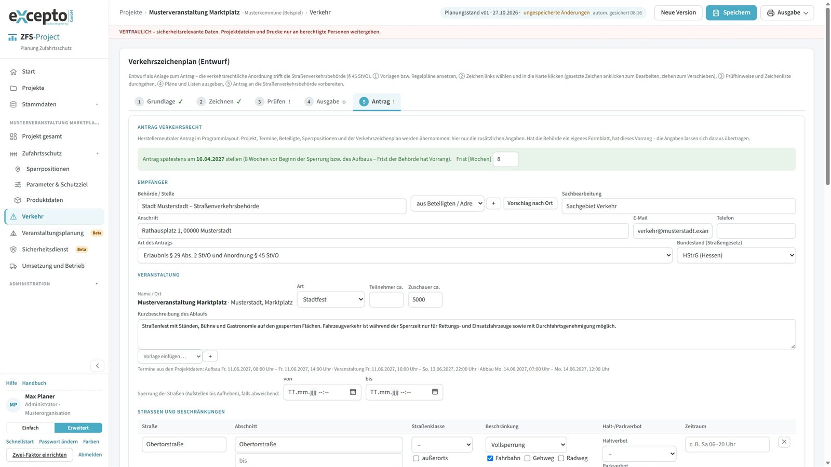Click the Zufahrtsschutz barrier icon

(14, 154)
